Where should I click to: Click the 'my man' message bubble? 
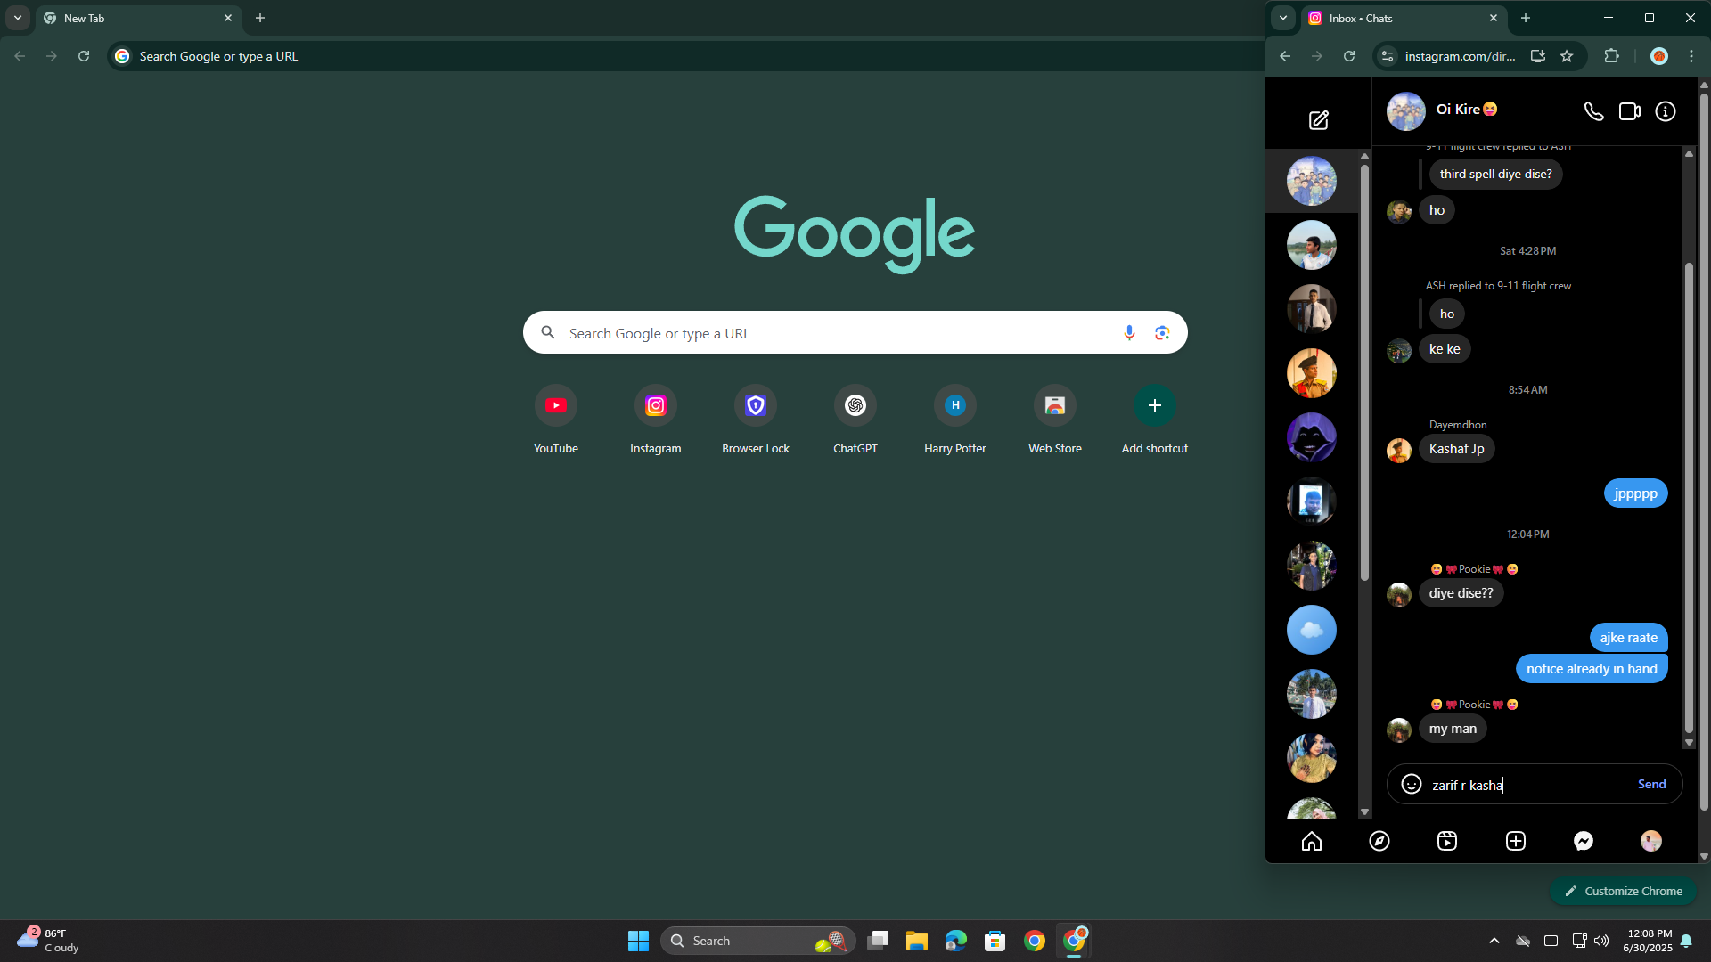coord(1453,729)
